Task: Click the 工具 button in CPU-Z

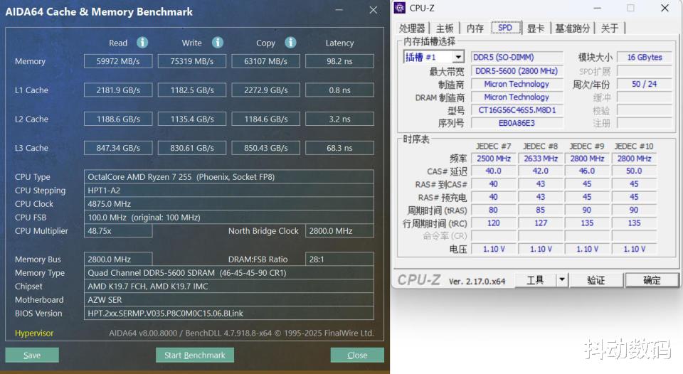Action: coord(535,280)
